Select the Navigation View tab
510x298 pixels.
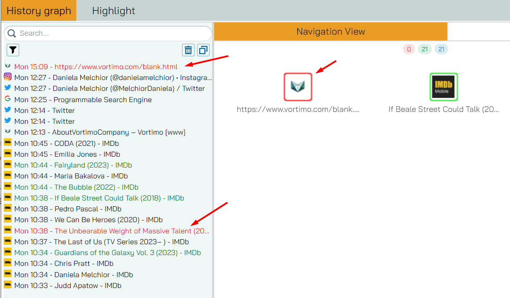click(x=331, y=31)
